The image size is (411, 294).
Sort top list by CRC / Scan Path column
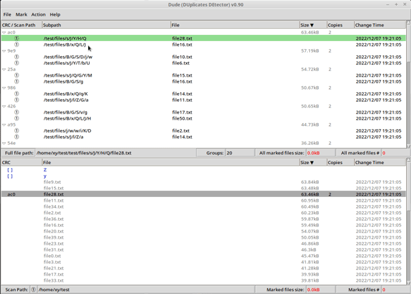[21, 25]
